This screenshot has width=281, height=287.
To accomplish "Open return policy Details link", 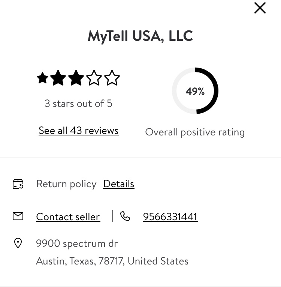I will (119, 184).
